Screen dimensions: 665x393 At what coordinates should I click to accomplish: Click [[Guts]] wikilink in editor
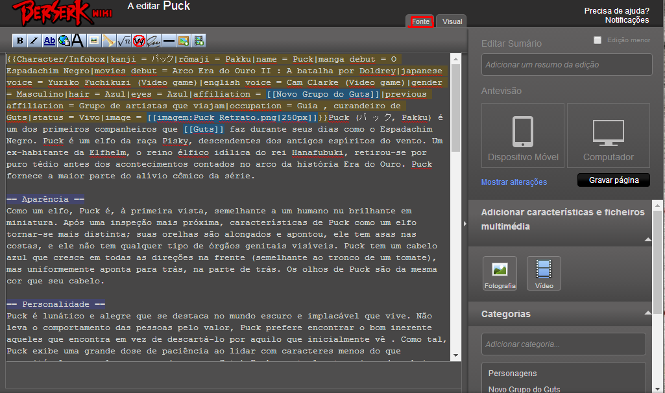click(204, 129)
